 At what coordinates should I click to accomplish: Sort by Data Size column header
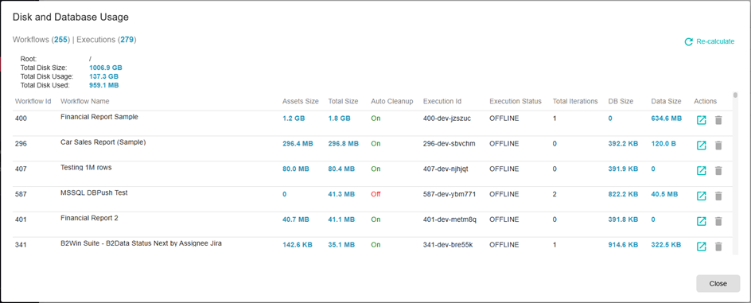666,102
